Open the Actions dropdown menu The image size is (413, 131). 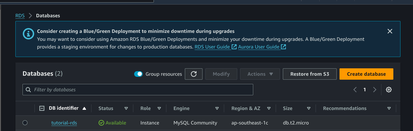[x=260, y=74]
